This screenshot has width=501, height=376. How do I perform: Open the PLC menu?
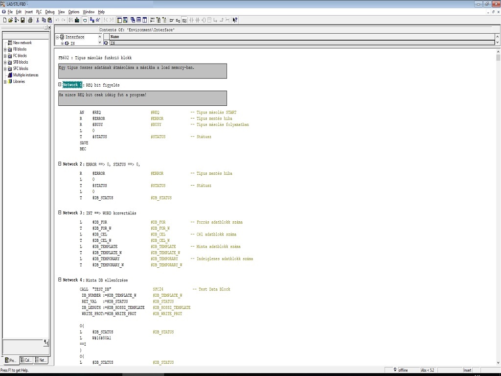39,12
